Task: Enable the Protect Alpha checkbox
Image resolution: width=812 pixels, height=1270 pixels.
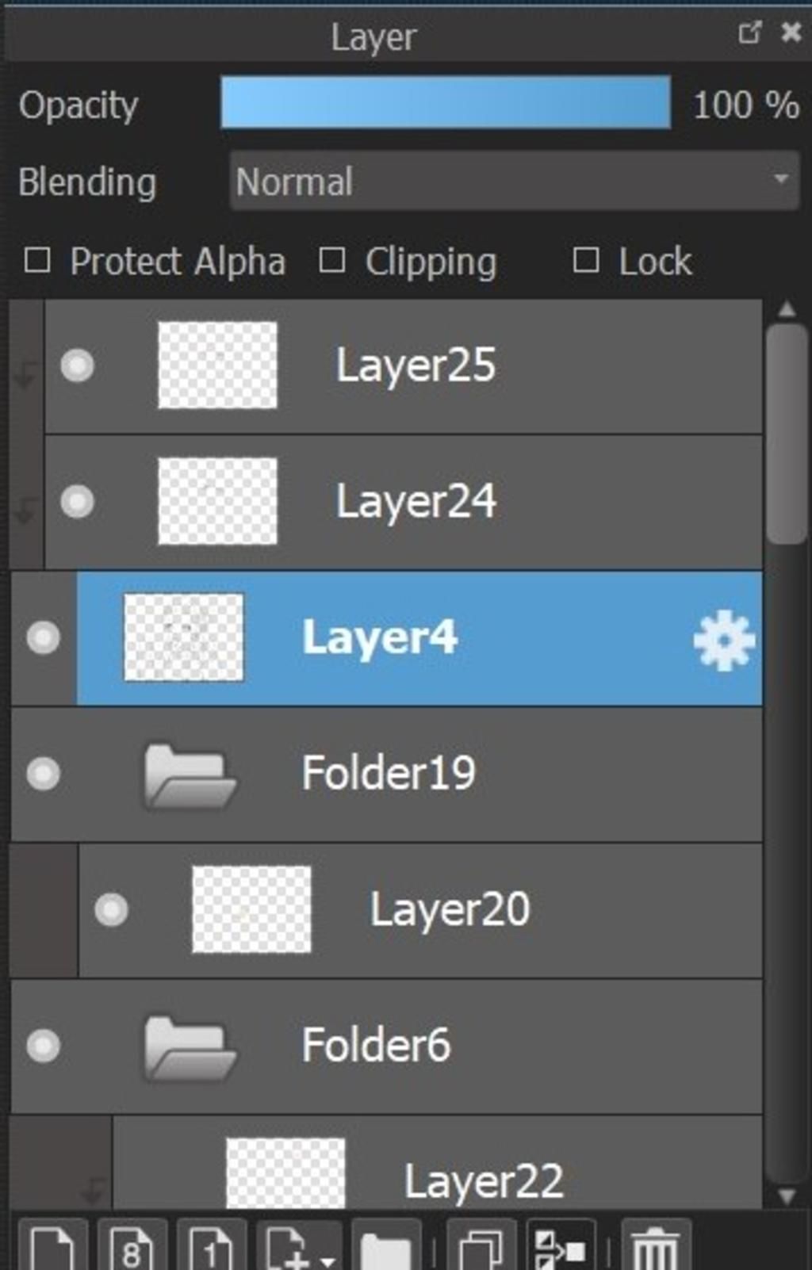Action: (37, 260)
